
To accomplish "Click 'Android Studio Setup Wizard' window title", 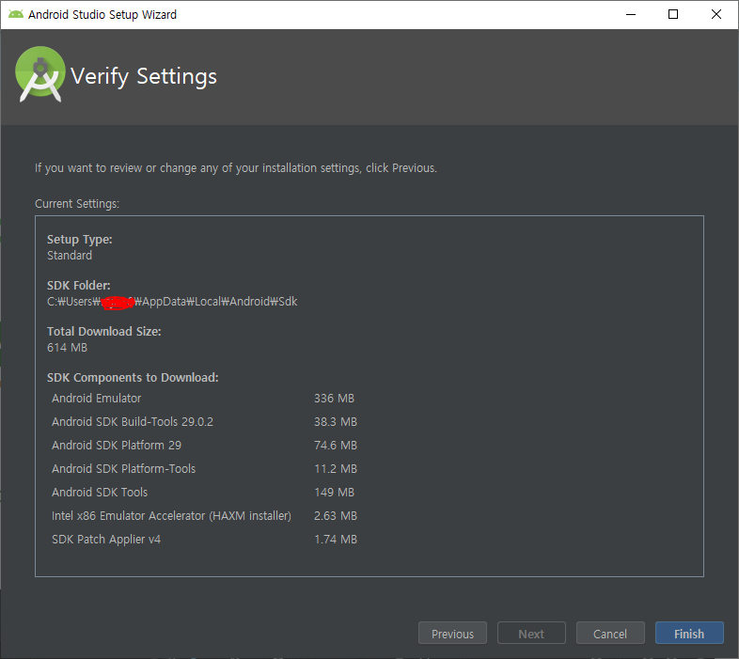I will click(x=102, y=15).
